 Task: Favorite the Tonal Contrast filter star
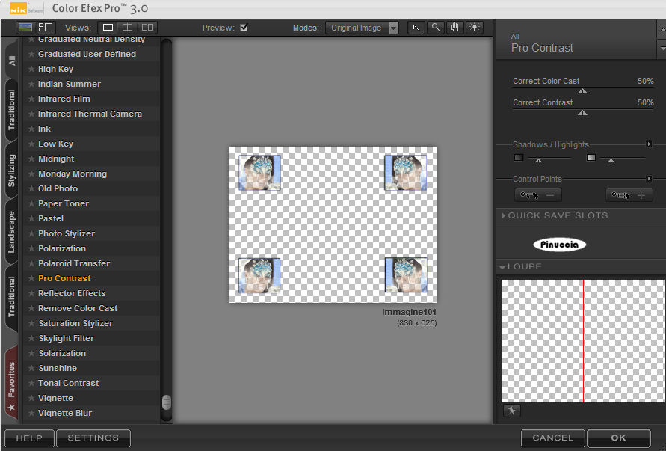click(31, 383)
